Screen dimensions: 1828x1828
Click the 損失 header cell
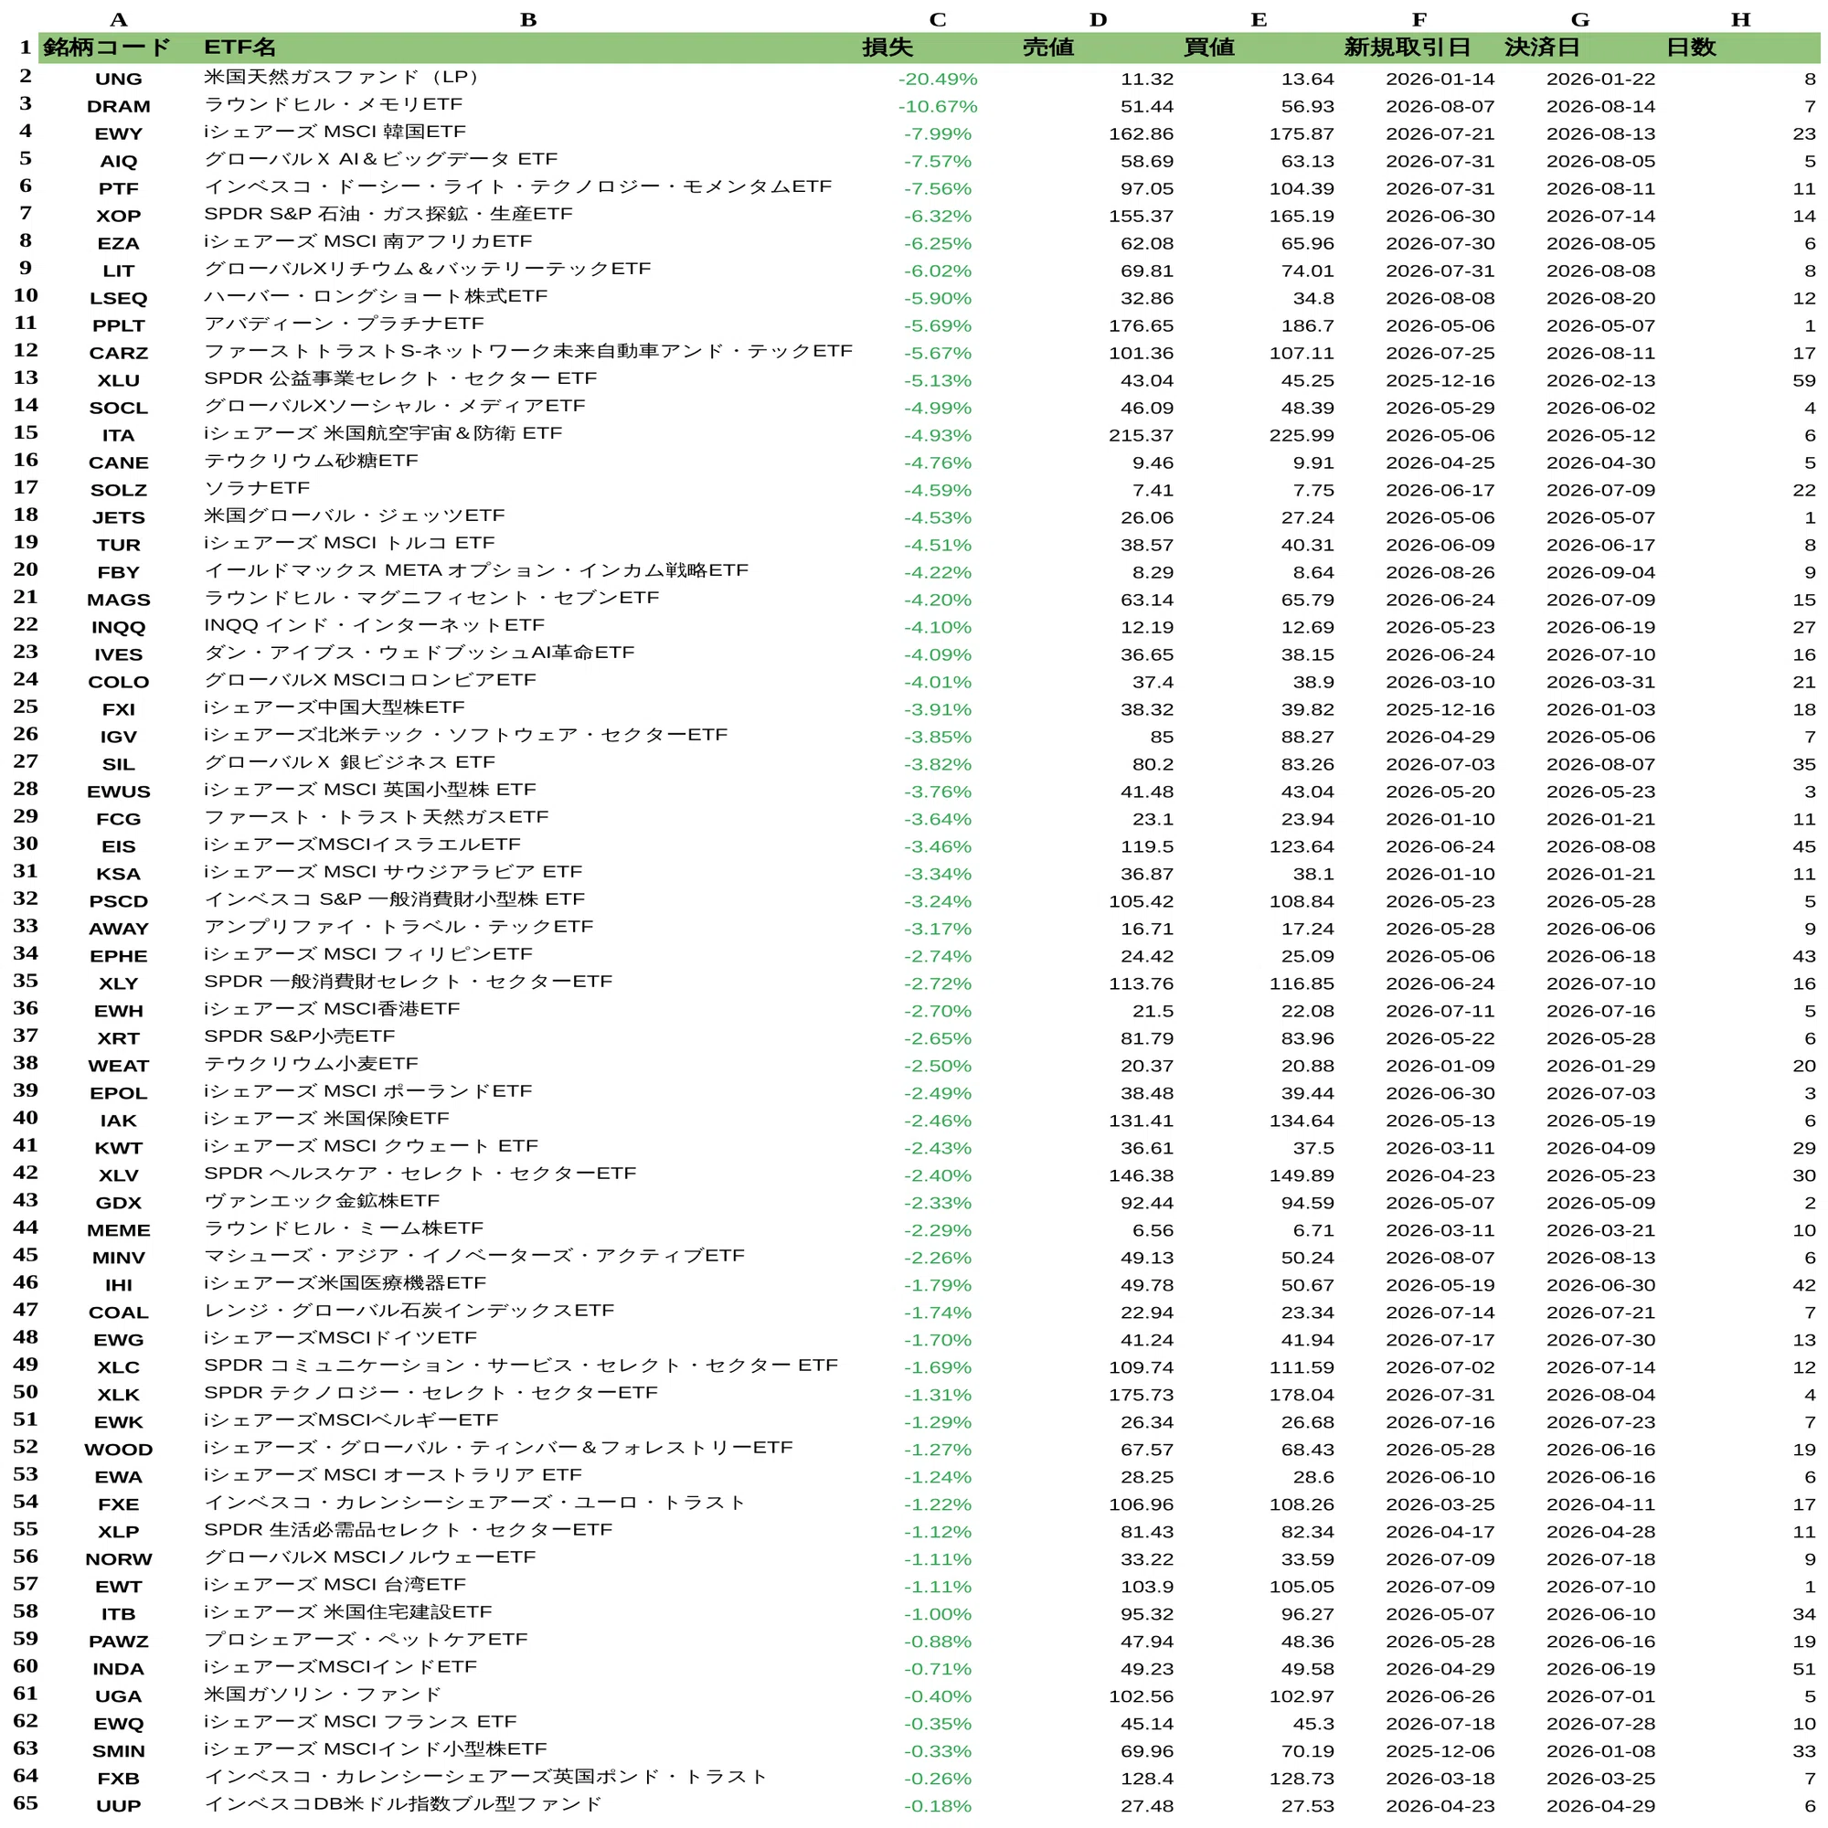(x=887, y=48)
